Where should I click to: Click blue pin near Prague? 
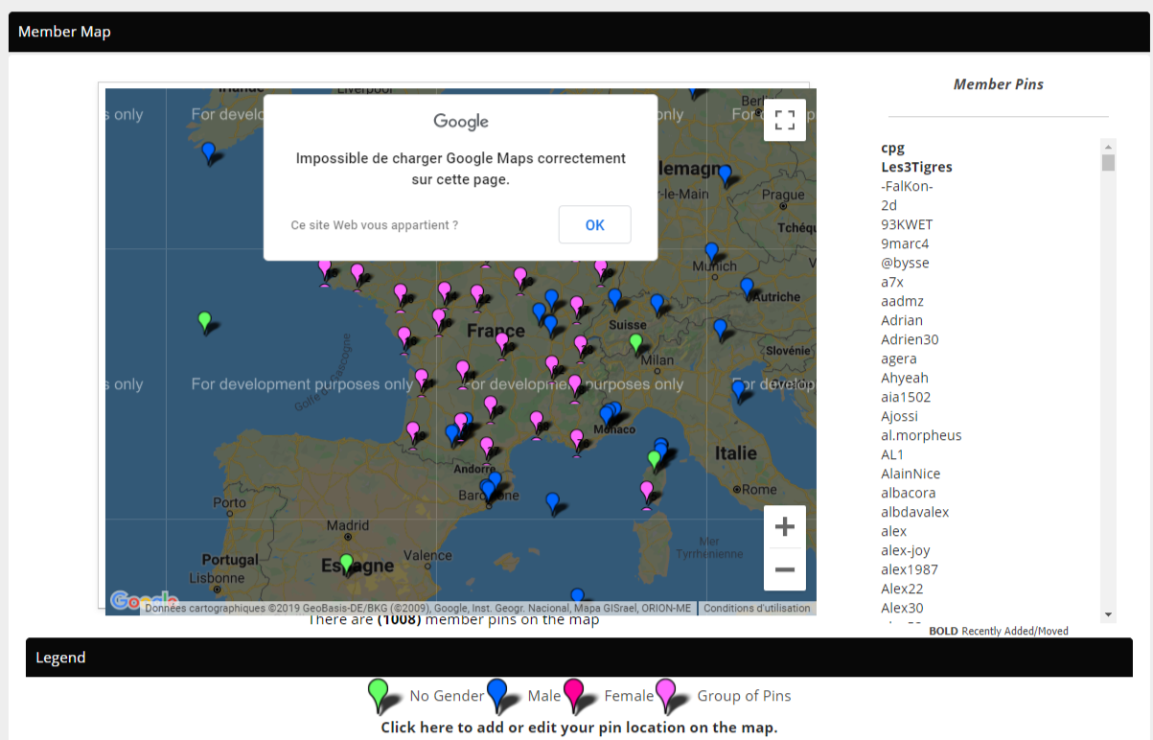pos(726,175)
